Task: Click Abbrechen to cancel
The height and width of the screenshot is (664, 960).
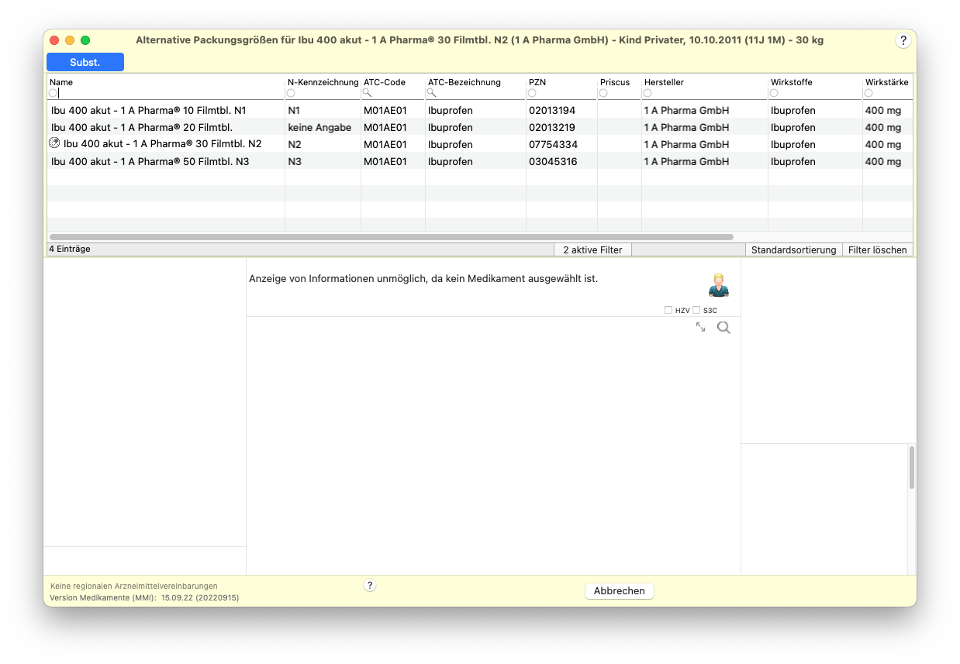Action: tap(620, 591)
